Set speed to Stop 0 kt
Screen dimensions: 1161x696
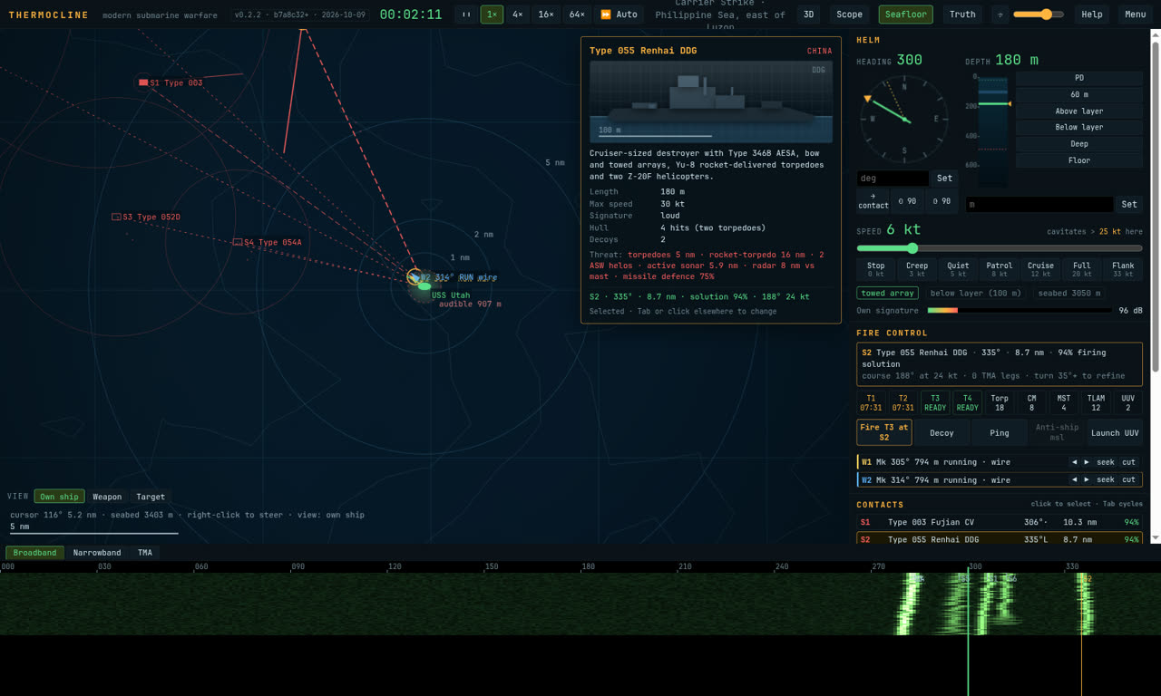(x=875, y=270)
